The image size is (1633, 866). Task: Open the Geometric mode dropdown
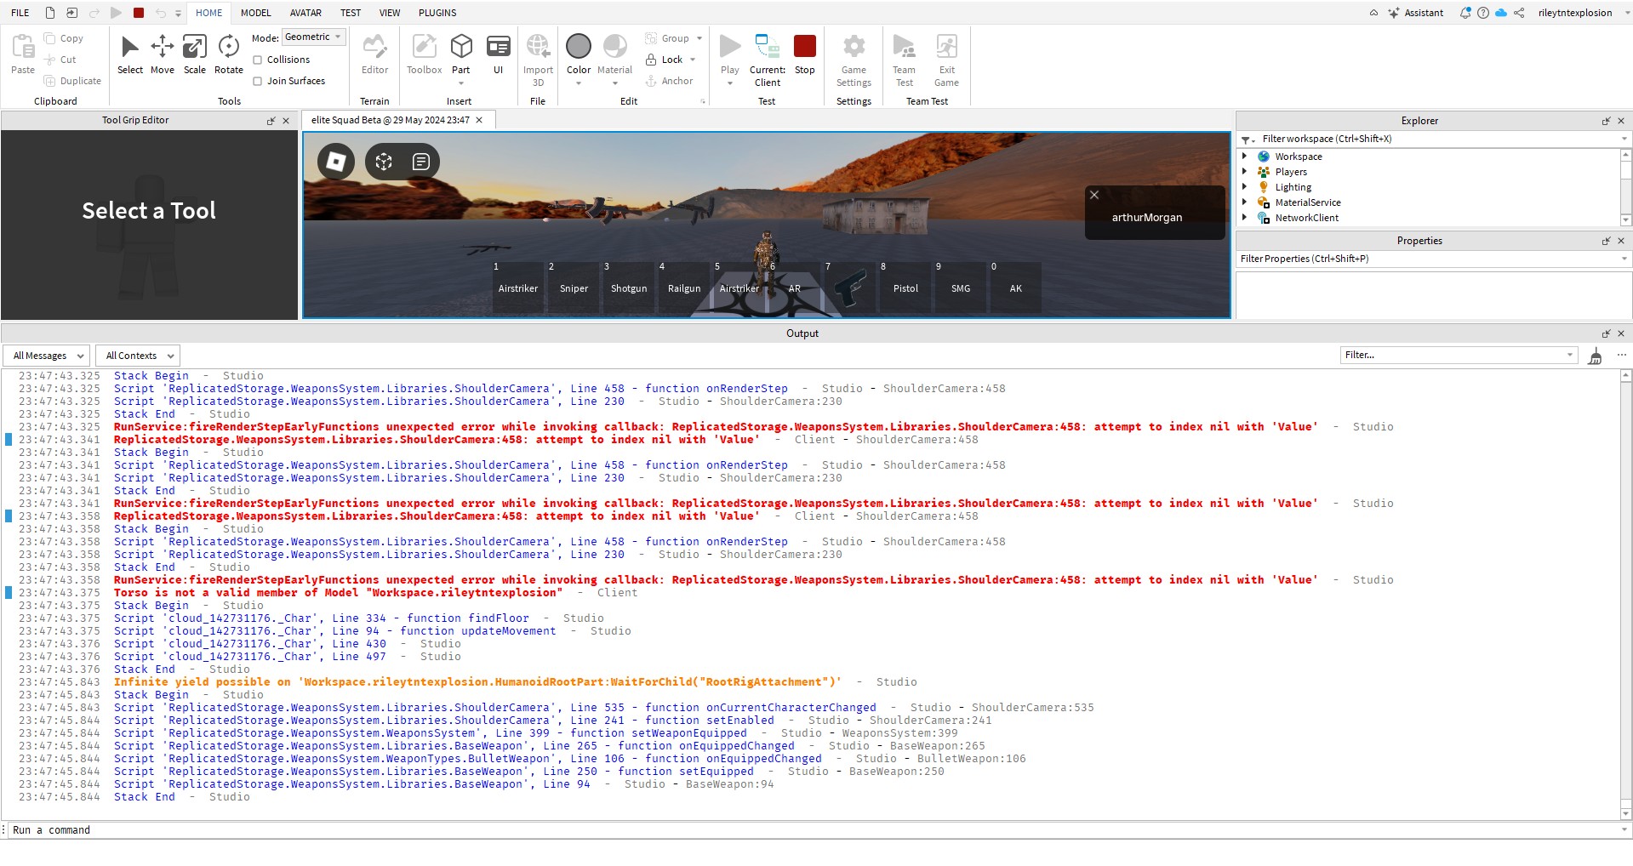coord(314,37)
